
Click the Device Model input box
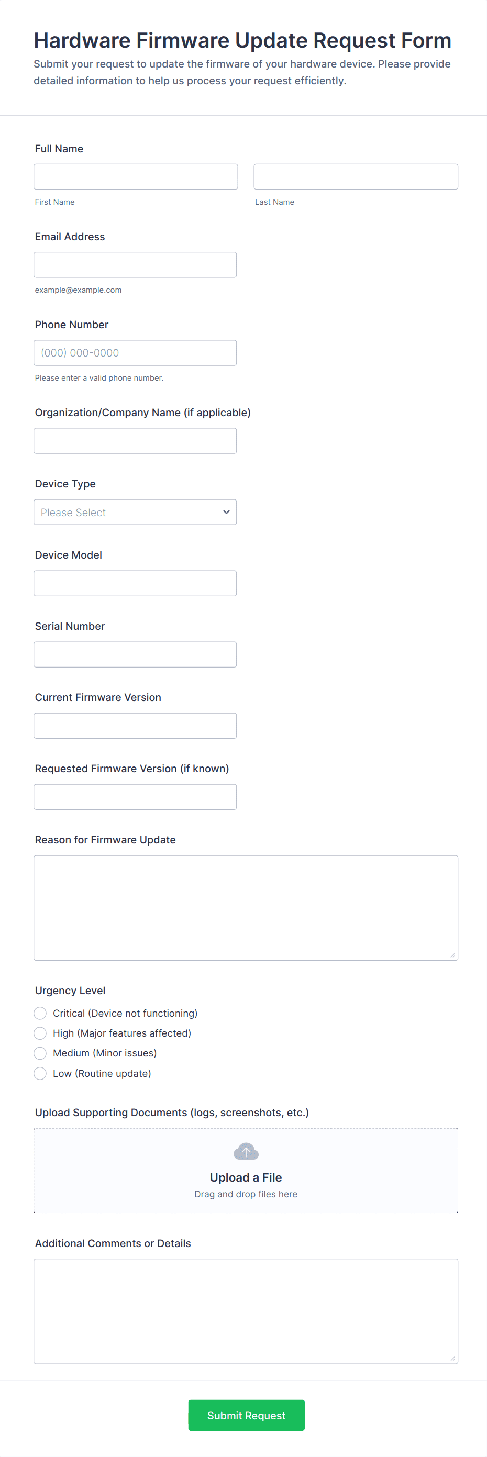point(135,584)
